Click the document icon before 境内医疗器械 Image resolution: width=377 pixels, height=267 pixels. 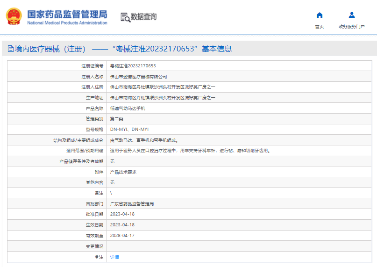[11, 49]
